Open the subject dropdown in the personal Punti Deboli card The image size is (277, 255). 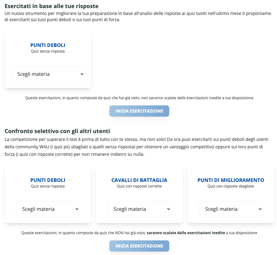(48, 74)
